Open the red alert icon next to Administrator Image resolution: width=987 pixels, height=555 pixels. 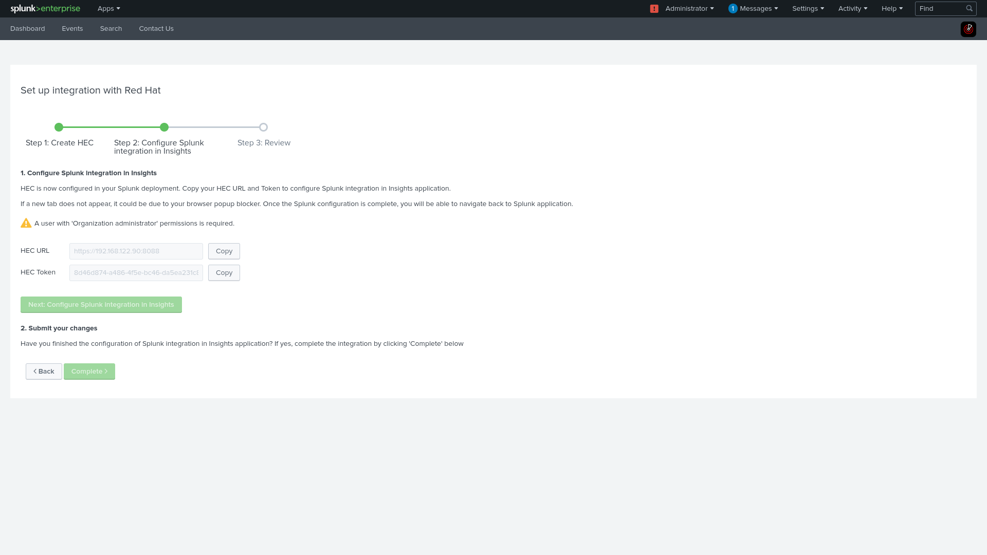(x=654, y=9)
